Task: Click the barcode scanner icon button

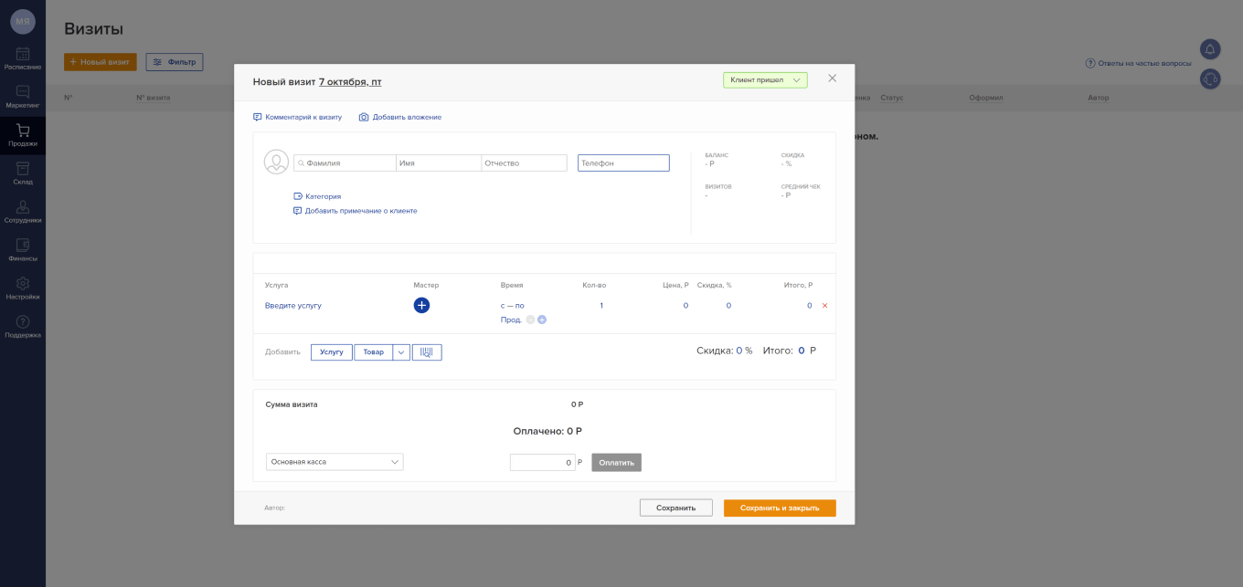Action: pos(427,352)
